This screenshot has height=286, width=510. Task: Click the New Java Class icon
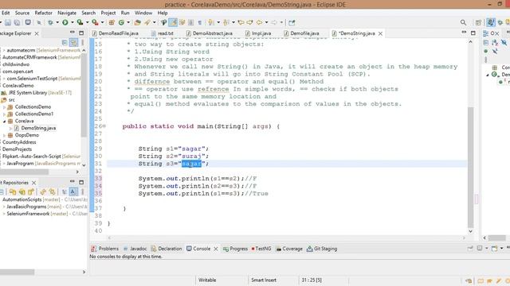tap(121, 22)
